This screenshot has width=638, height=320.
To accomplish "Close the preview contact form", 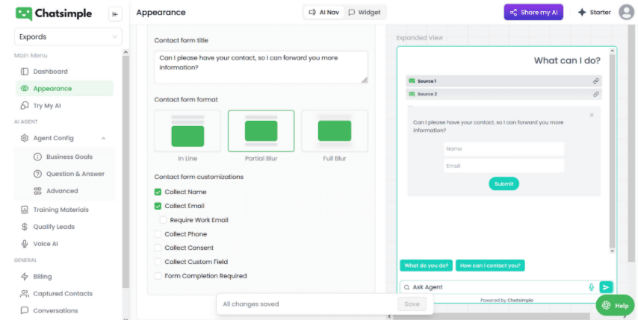I will point(592,116).
